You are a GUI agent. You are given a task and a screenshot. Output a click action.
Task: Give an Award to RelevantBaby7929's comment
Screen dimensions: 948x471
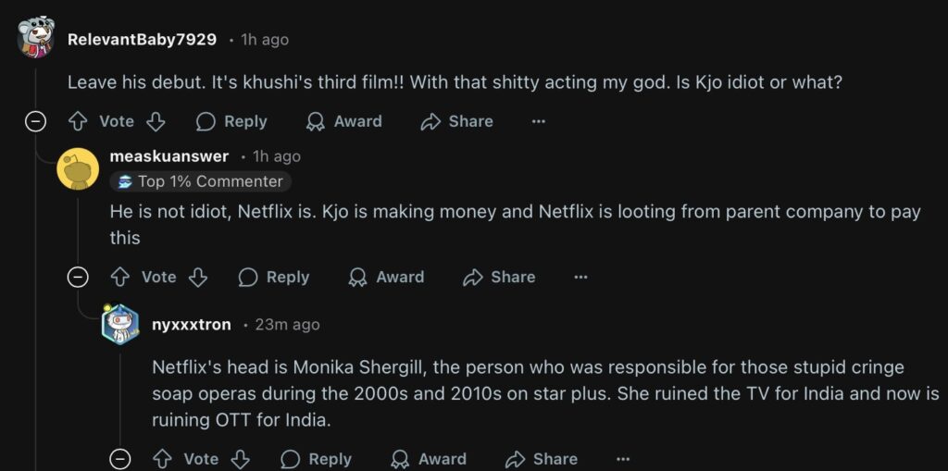[x=343, y=121]
